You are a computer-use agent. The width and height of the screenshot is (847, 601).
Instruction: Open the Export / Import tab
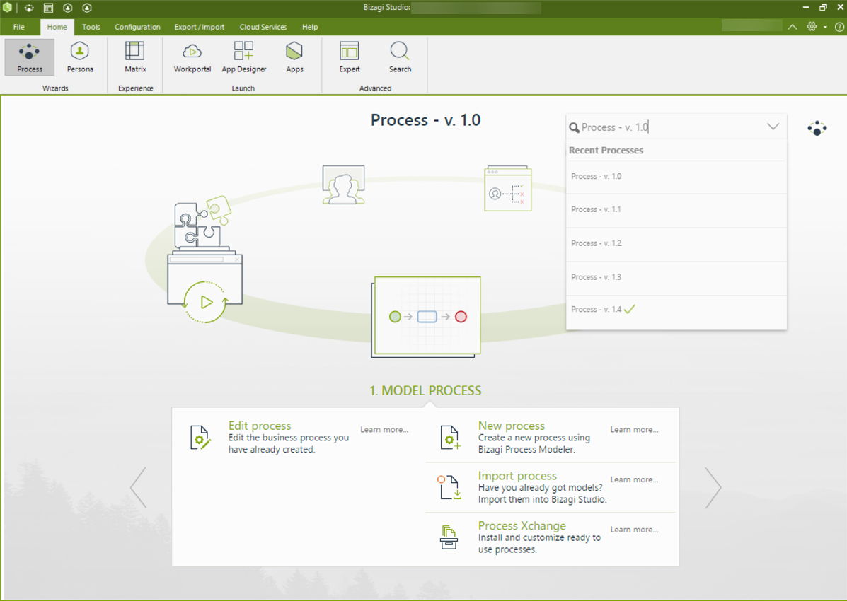200,27
